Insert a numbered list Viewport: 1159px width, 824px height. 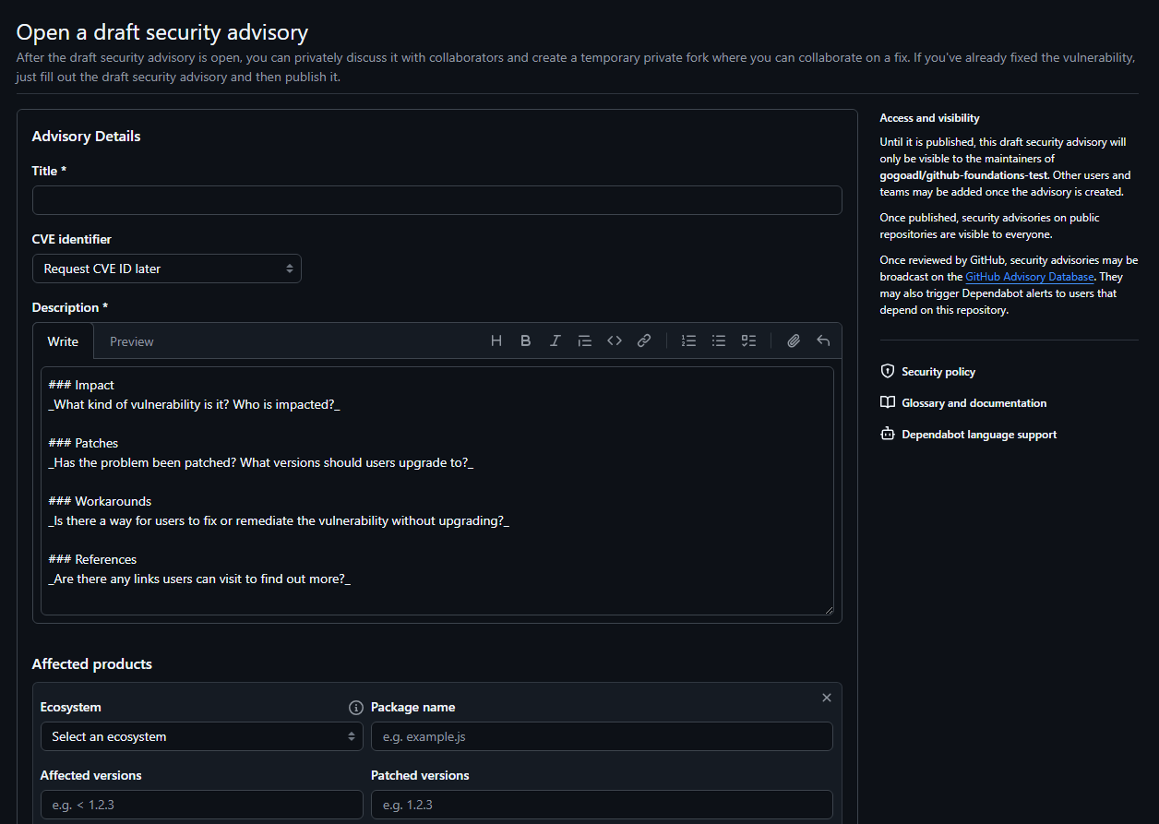688,340
